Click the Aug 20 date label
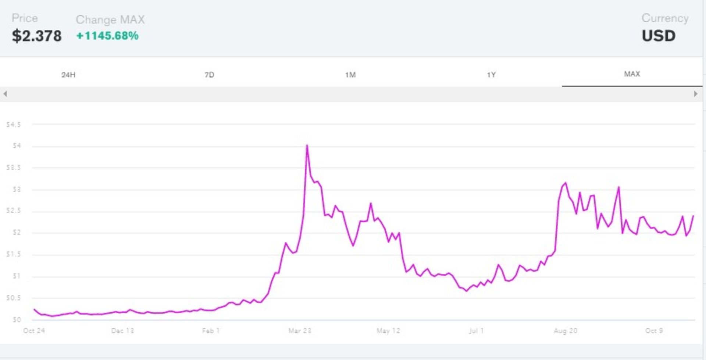The width and height of the screenshot is (706, 360). [566, 330]
